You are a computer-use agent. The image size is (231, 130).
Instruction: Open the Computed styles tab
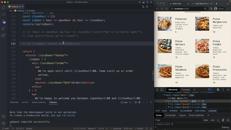(x=170, y=115)
